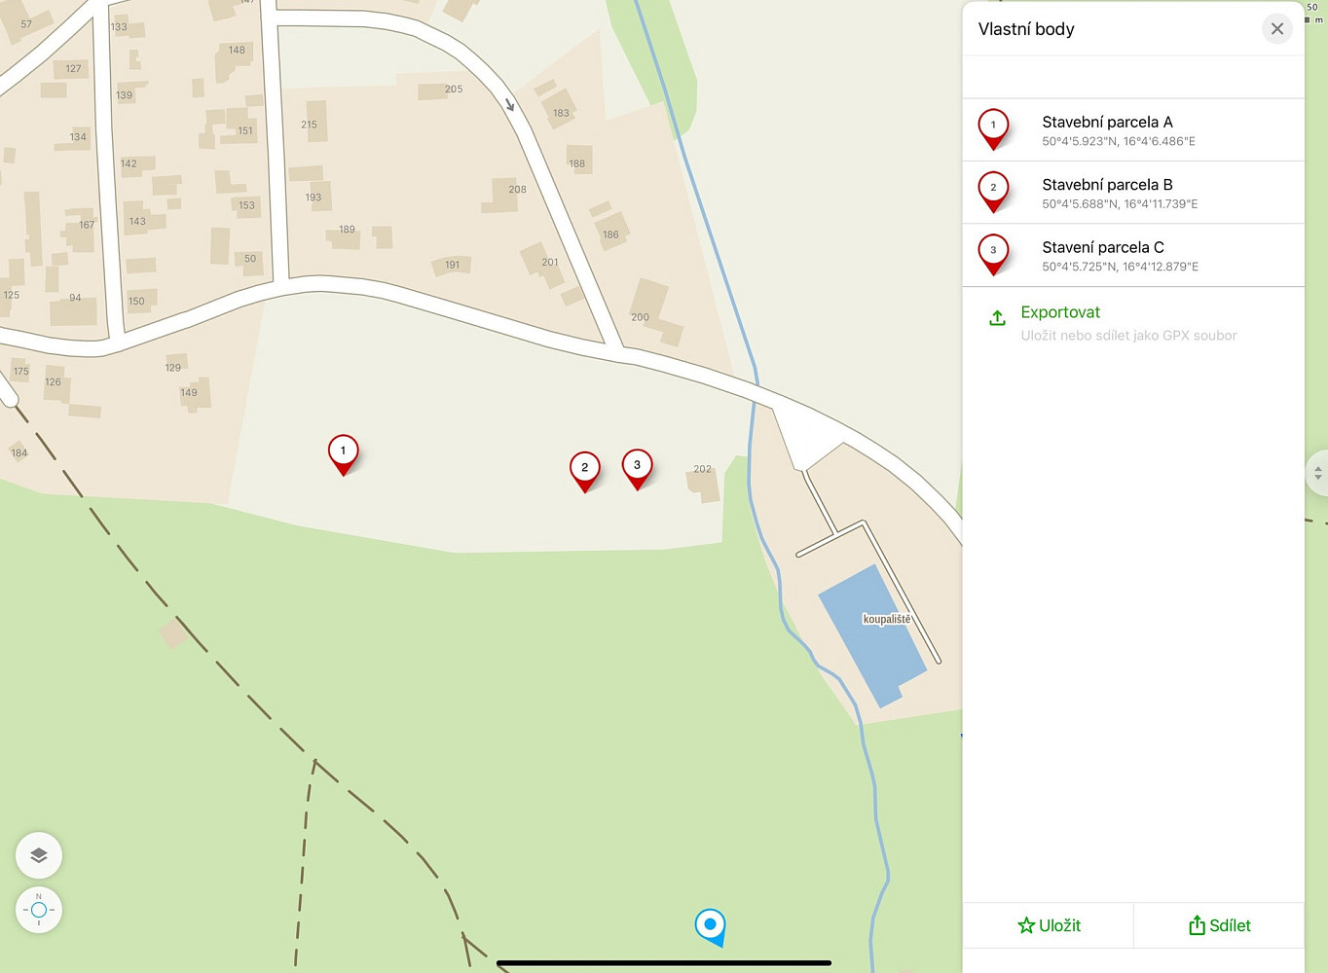Viewport: 1328px width, 973px height.
Task: Open Stavební parcela B entry
Action: (x=1133, y=193)
